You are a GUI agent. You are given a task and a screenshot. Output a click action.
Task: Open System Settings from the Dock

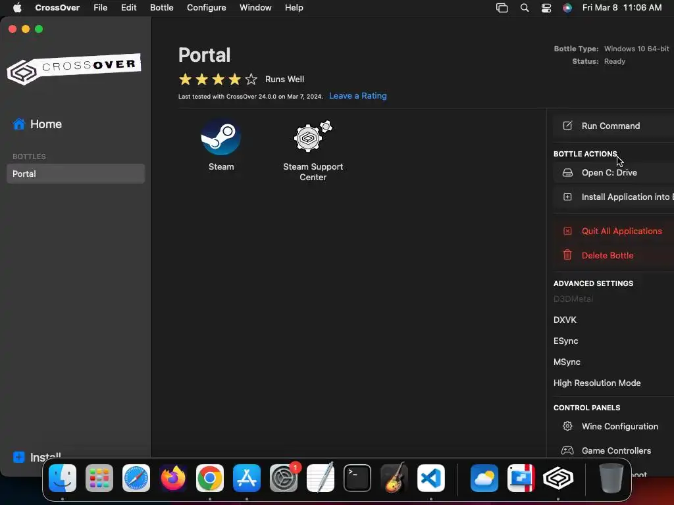tap(284, 478)
